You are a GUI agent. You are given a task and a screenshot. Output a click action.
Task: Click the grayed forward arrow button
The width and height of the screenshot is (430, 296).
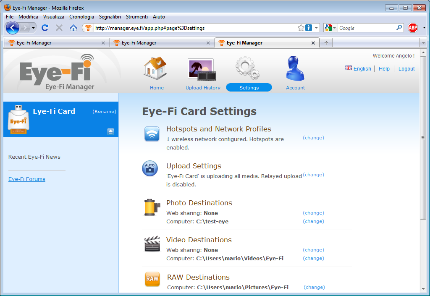coord(25,28)
